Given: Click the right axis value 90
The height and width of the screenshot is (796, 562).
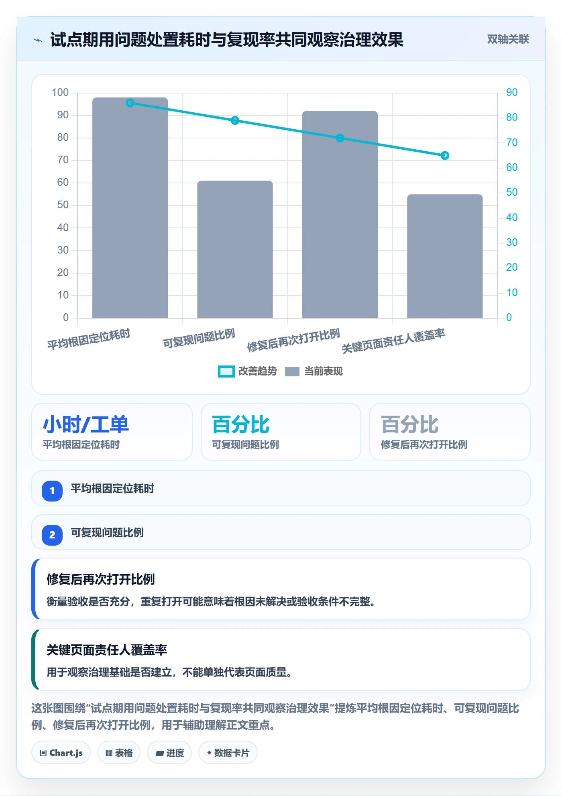Looking at the screenshot, I should coord(512,93).
